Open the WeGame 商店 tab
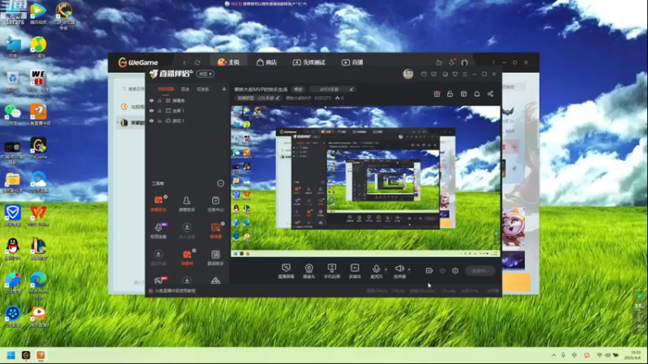This screenshot has width=648, height=364. pyautogui.click(x=266, y=62)
